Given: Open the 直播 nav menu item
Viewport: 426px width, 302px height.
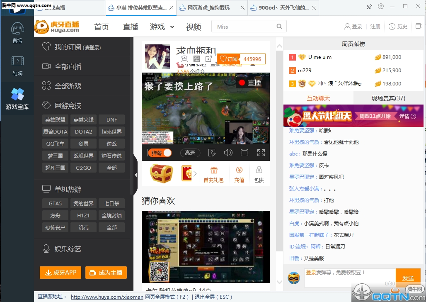Looking at the screenshot, I should 131,27.
